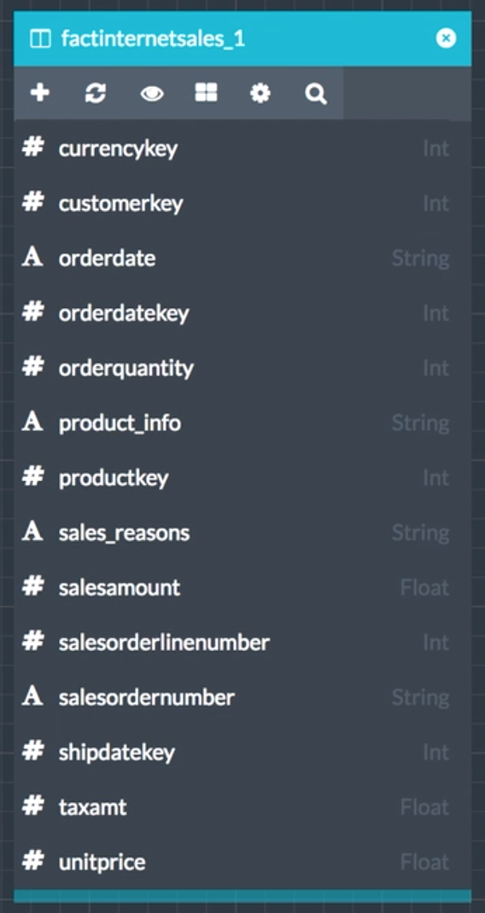Refresh the table with the sync icon

coord(96,93)
